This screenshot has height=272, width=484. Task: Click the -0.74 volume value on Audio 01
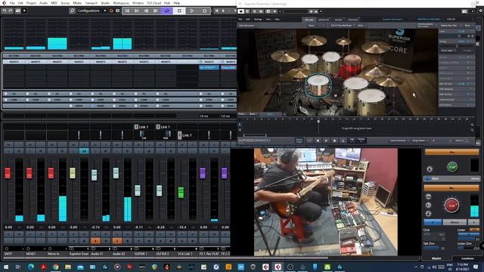(x=95, y=227)
